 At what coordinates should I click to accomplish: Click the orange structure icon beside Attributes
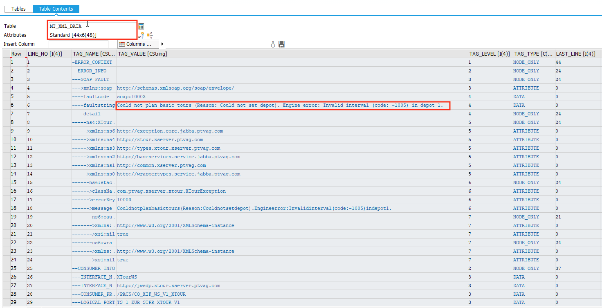pyautogui.click(x=150, y=35)
